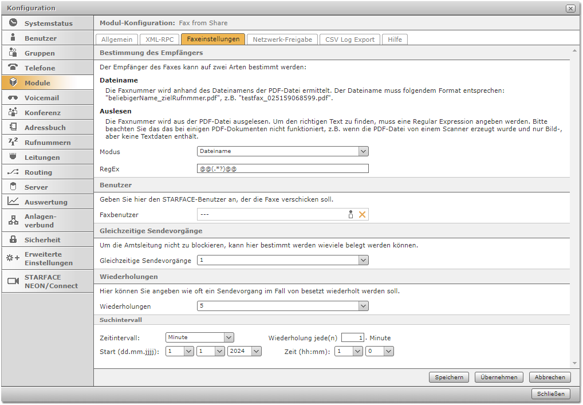Image resolution: width=583 pixels, height=405 pixels.
Task: Click into the RegEx text field
Action: tap(282, 168)
